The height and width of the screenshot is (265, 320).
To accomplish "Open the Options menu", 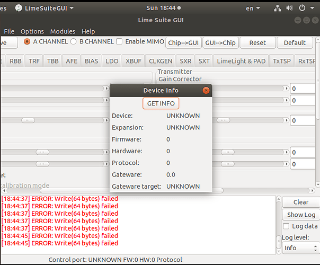I will (x=32, y=31).
